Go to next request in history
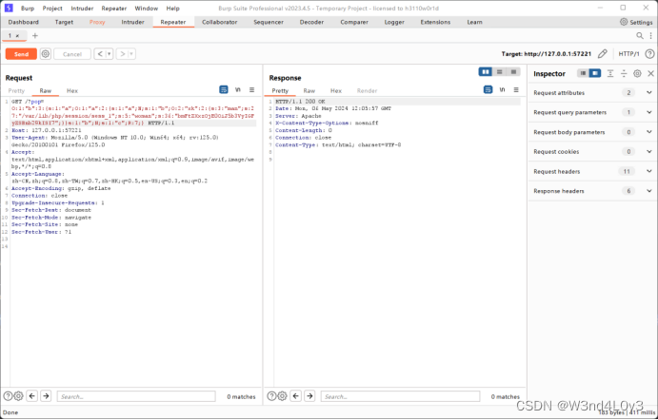658x420 pixels. coord(122,54)
